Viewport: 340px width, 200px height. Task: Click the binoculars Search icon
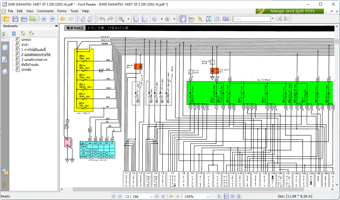coord(209,19)
